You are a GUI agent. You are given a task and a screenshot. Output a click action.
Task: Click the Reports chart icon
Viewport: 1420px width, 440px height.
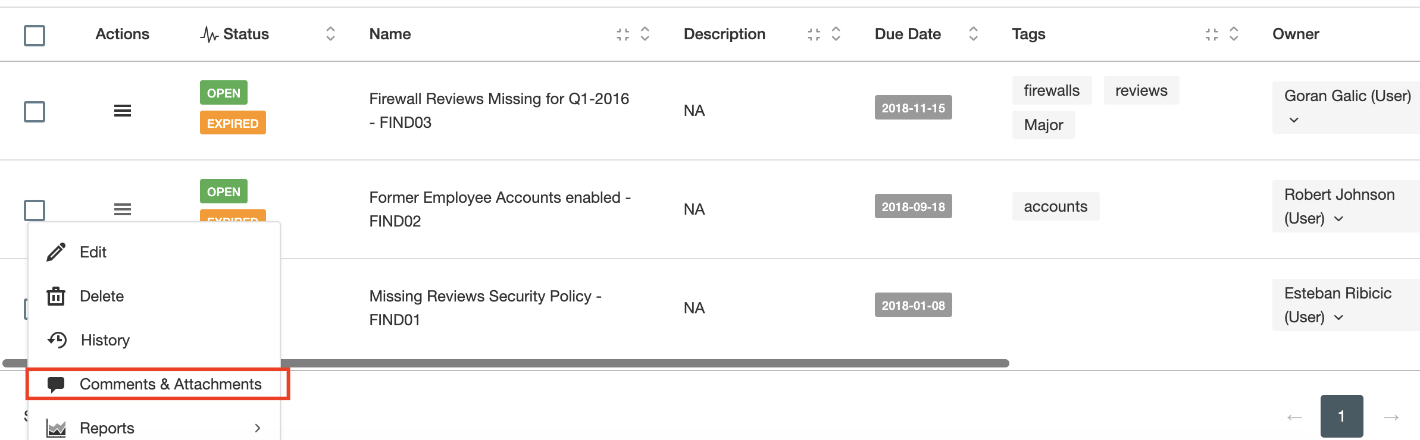(x=55, y=428)
